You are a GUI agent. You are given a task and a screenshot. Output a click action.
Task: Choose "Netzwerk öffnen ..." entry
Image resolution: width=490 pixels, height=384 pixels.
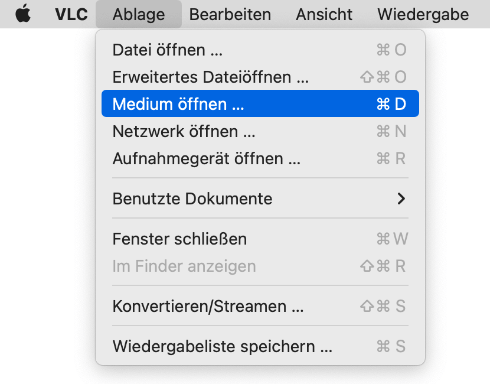point(184,131)
